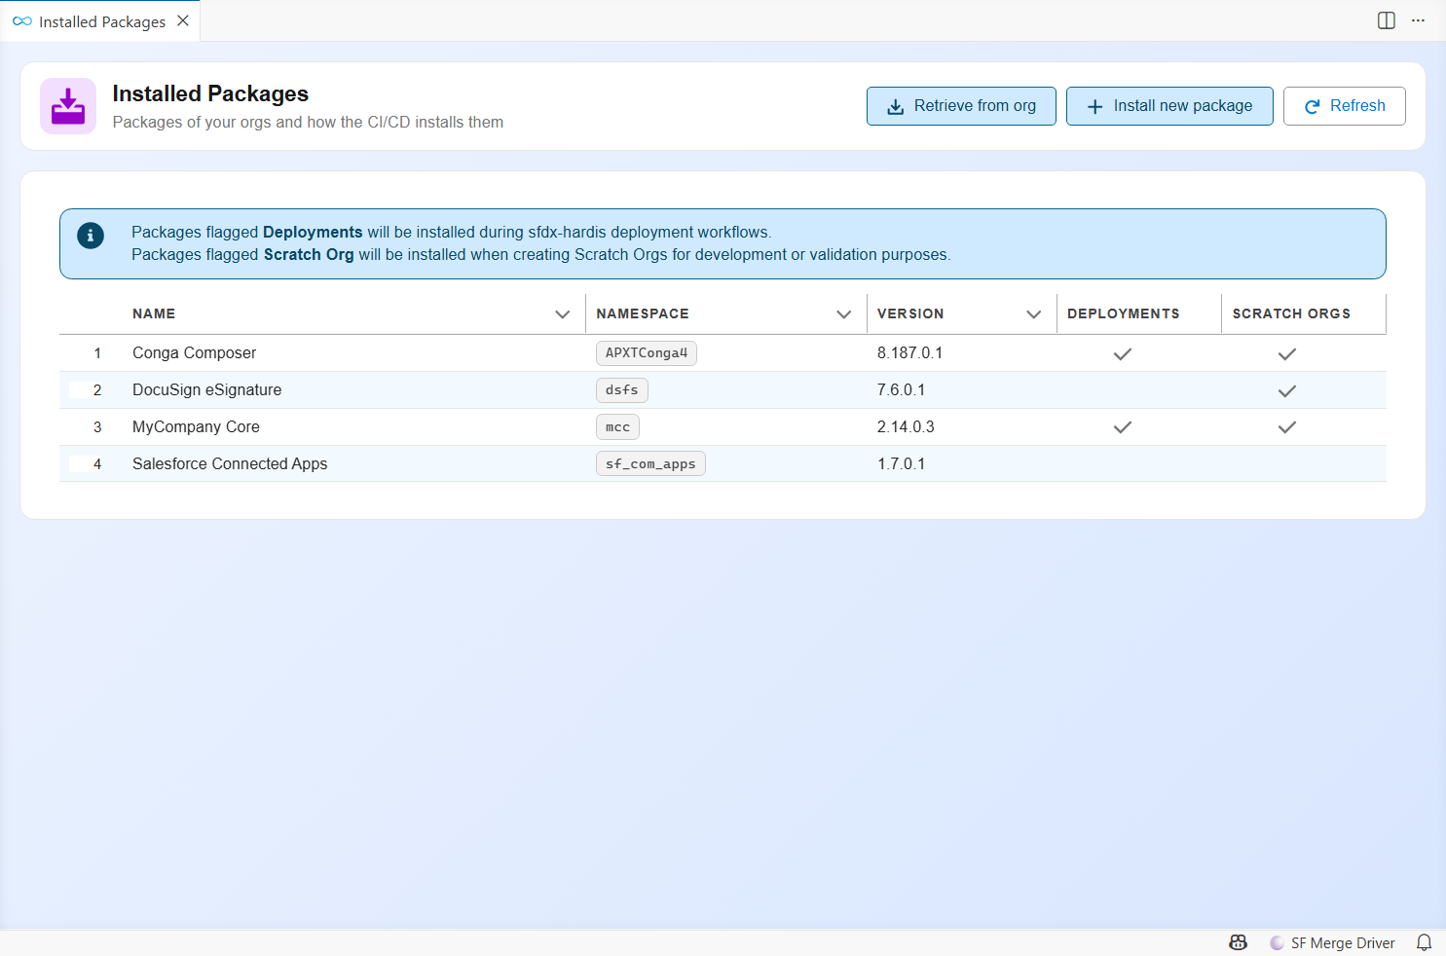Click the Copilot icon in status bar
Image resolution: width=1446 pixels, height=956 pixels.
(x=1239, y=942)
